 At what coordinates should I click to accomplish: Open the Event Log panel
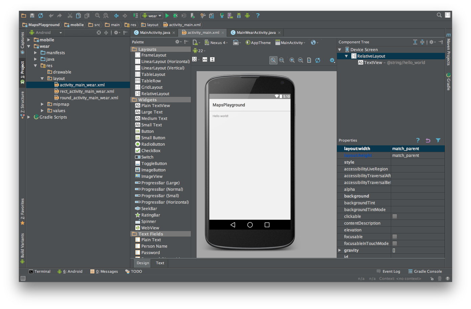[x=388, y=271]
